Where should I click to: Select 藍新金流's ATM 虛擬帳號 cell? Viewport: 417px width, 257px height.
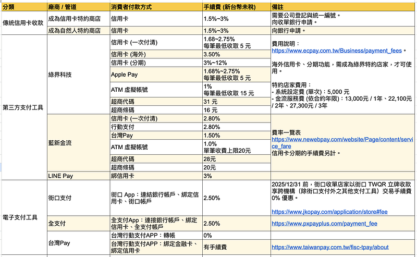156,147
